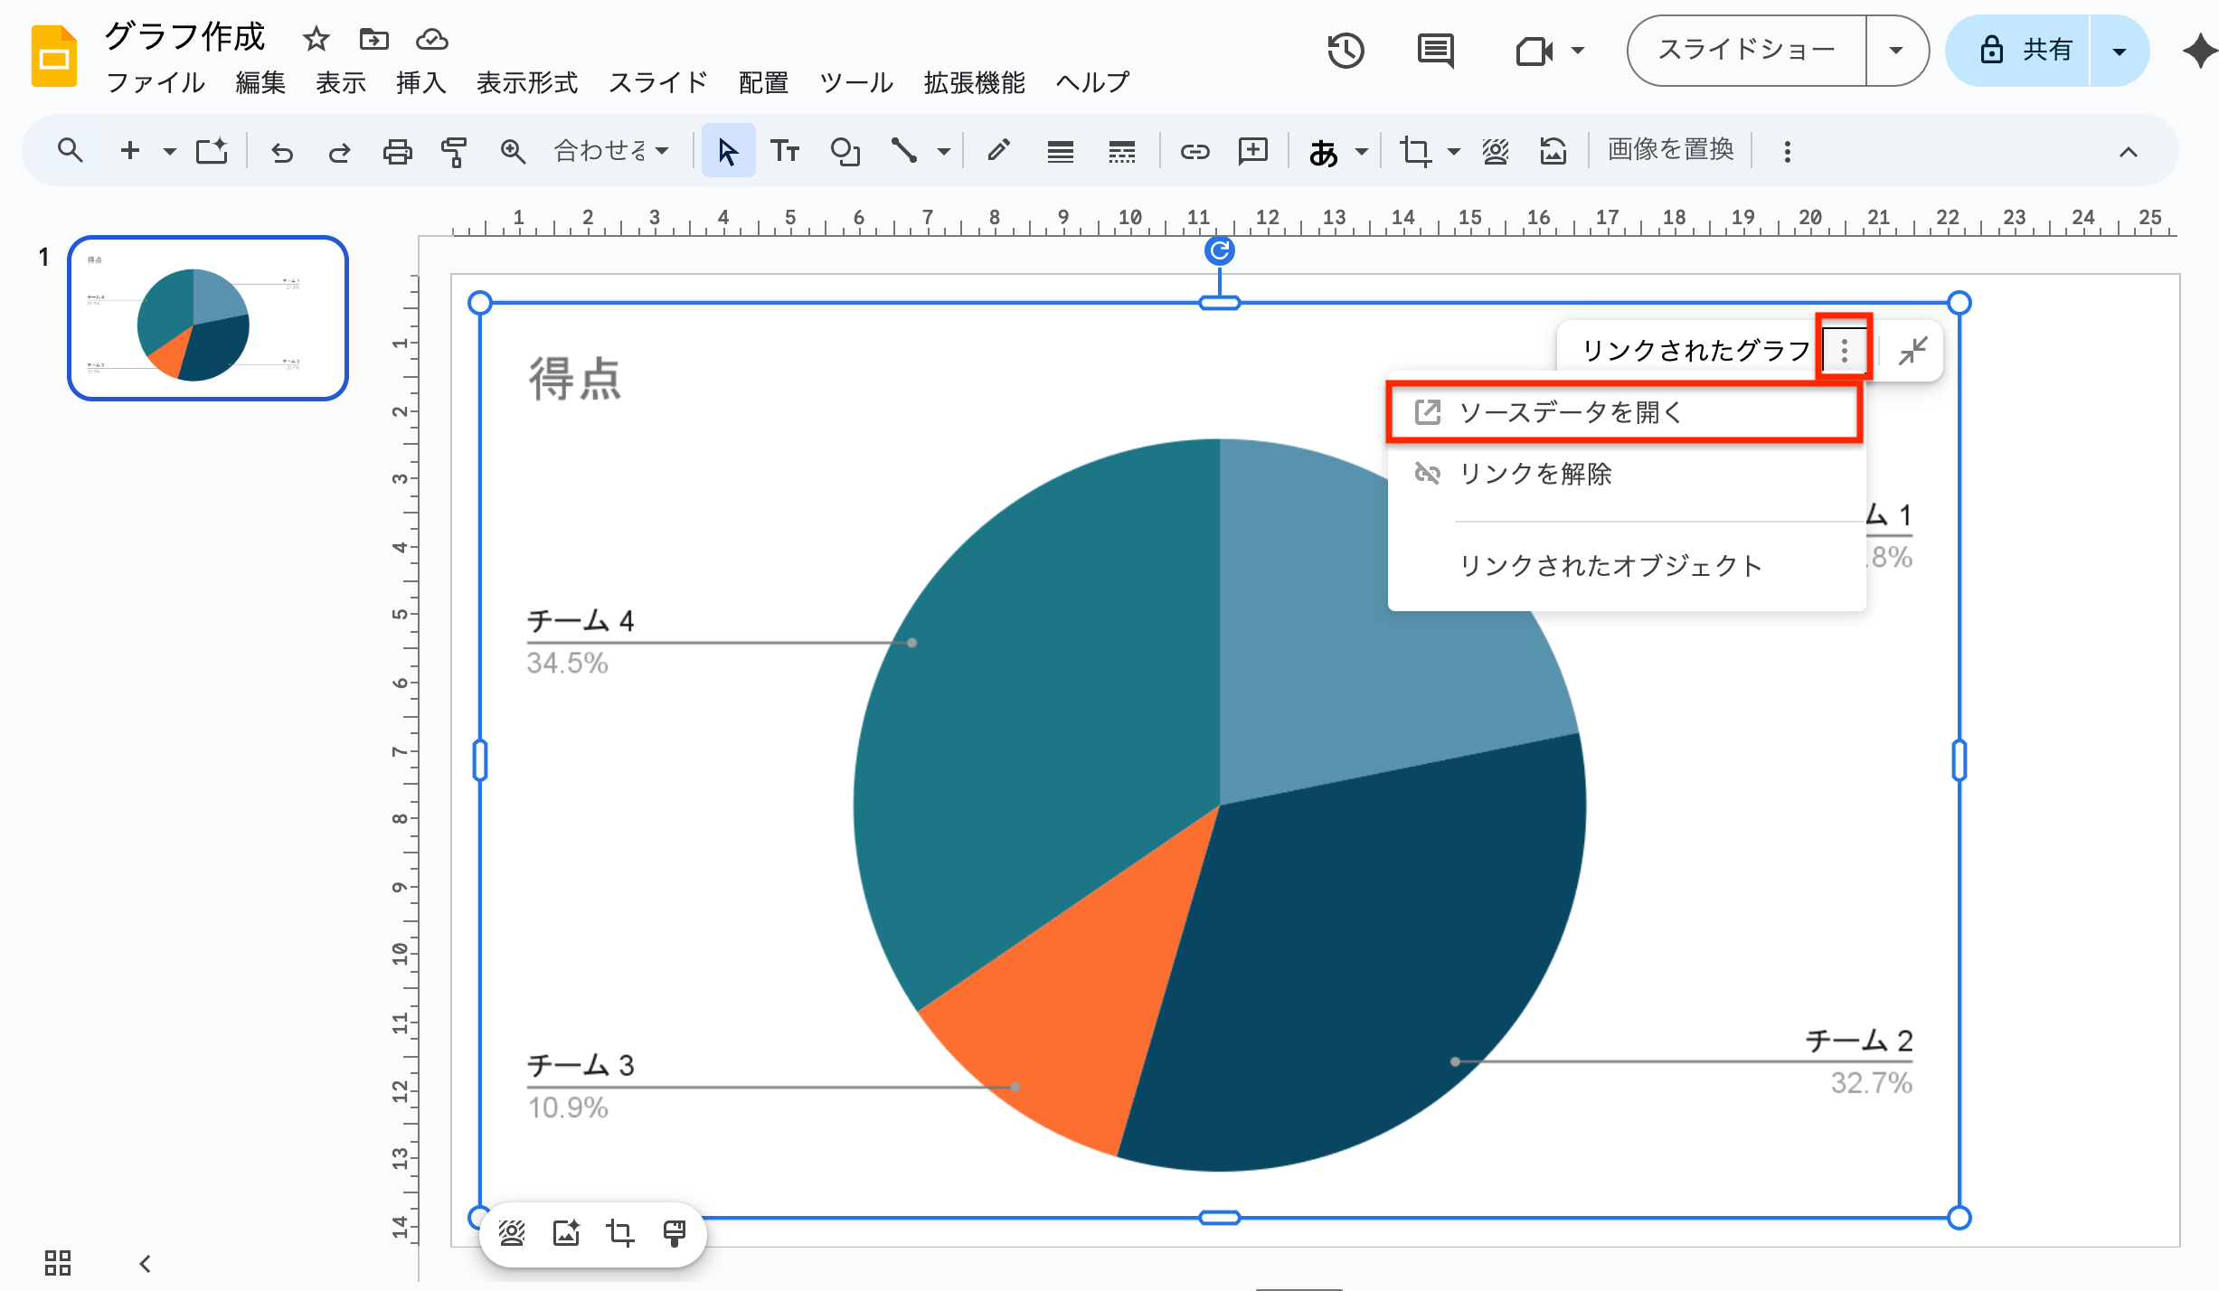This screenshot has height=1291, width=2219.
Task: Open the line tool dropdown arrow
Action: (x=944, y=150)
